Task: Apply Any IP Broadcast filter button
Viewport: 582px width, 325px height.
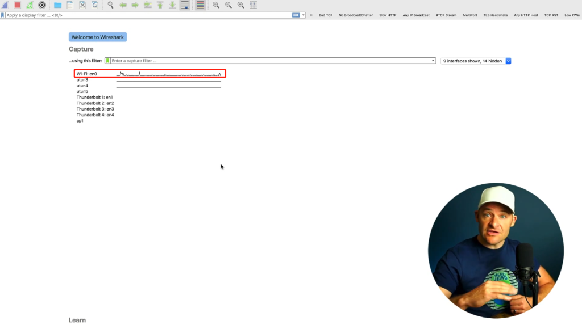Action: point(415,15)
